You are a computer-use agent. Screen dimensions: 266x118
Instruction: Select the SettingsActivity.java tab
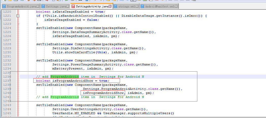[92, 6]
